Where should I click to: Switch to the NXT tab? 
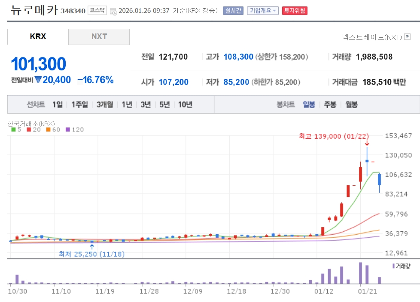click(x=99, y=36)
